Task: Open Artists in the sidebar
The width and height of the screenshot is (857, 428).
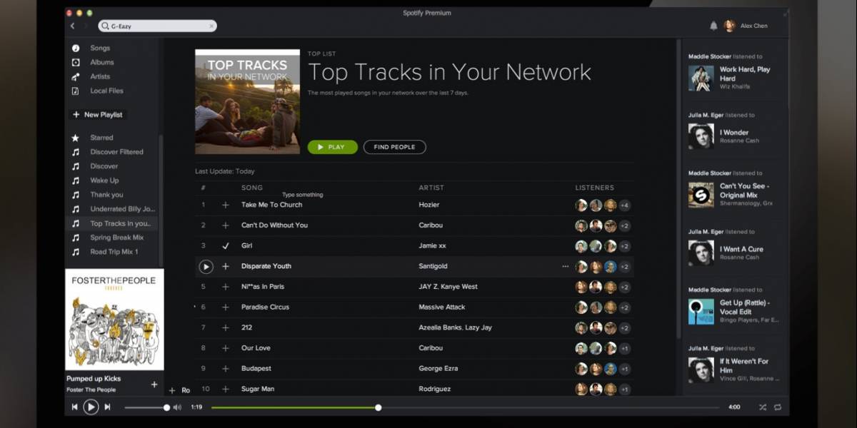Action: 100,76
